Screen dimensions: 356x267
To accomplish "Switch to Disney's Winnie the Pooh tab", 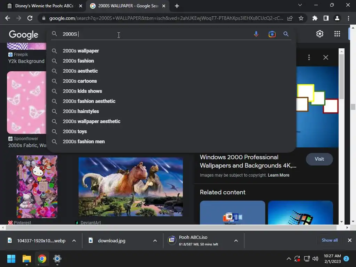I will (x=44, y=6).
